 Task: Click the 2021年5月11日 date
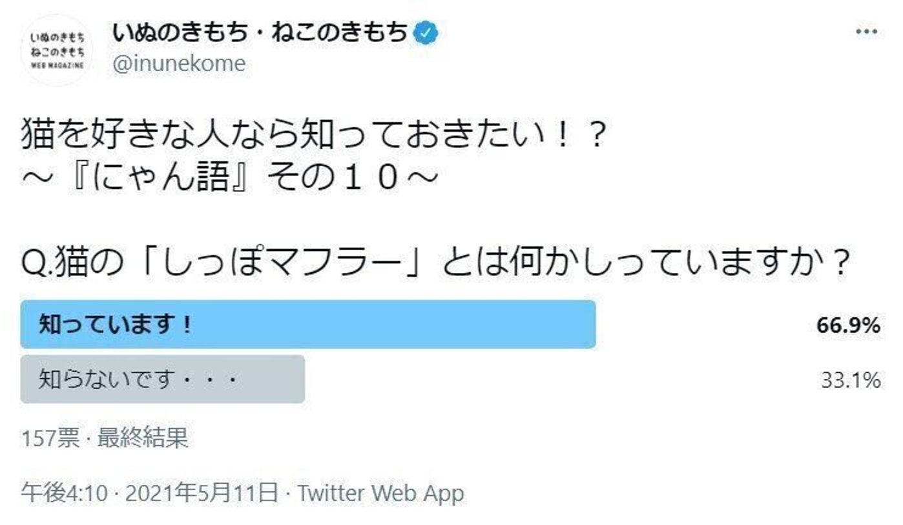point(202,494)
